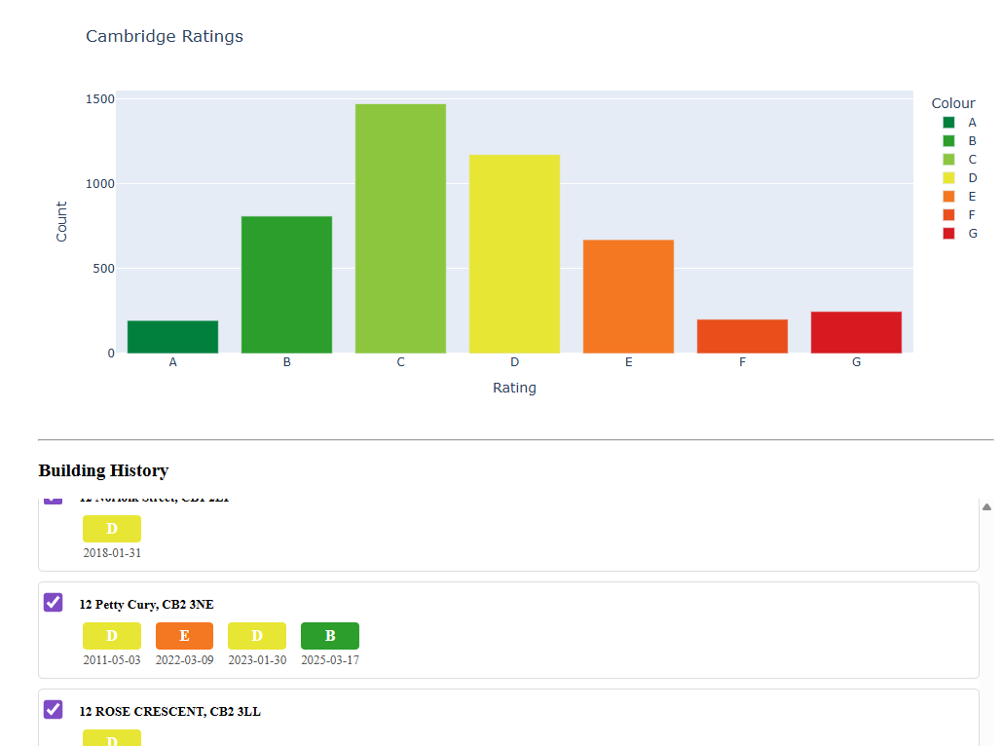Open the 12 Petty Cury, CB2 3NE entry
The width and height of the screenshot is (1001, 746).
146,604
